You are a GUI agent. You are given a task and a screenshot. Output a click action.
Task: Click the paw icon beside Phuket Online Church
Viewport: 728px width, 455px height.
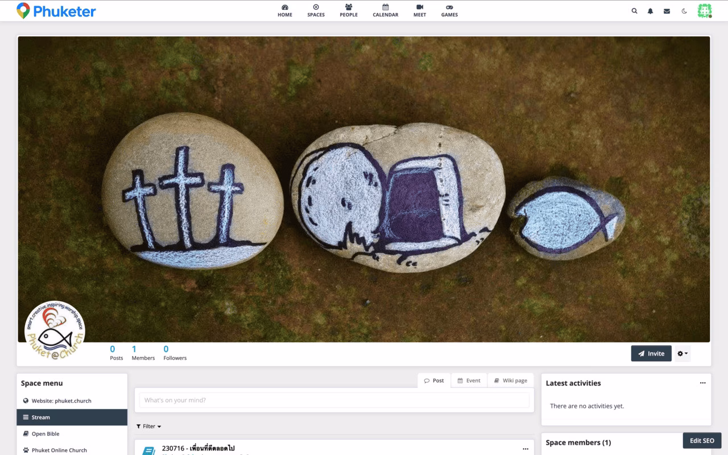coord(26,450)
